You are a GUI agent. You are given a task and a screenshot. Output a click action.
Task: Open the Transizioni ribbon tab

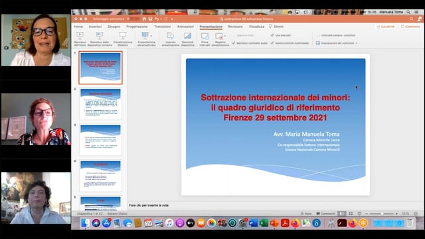tap(162, 27)
